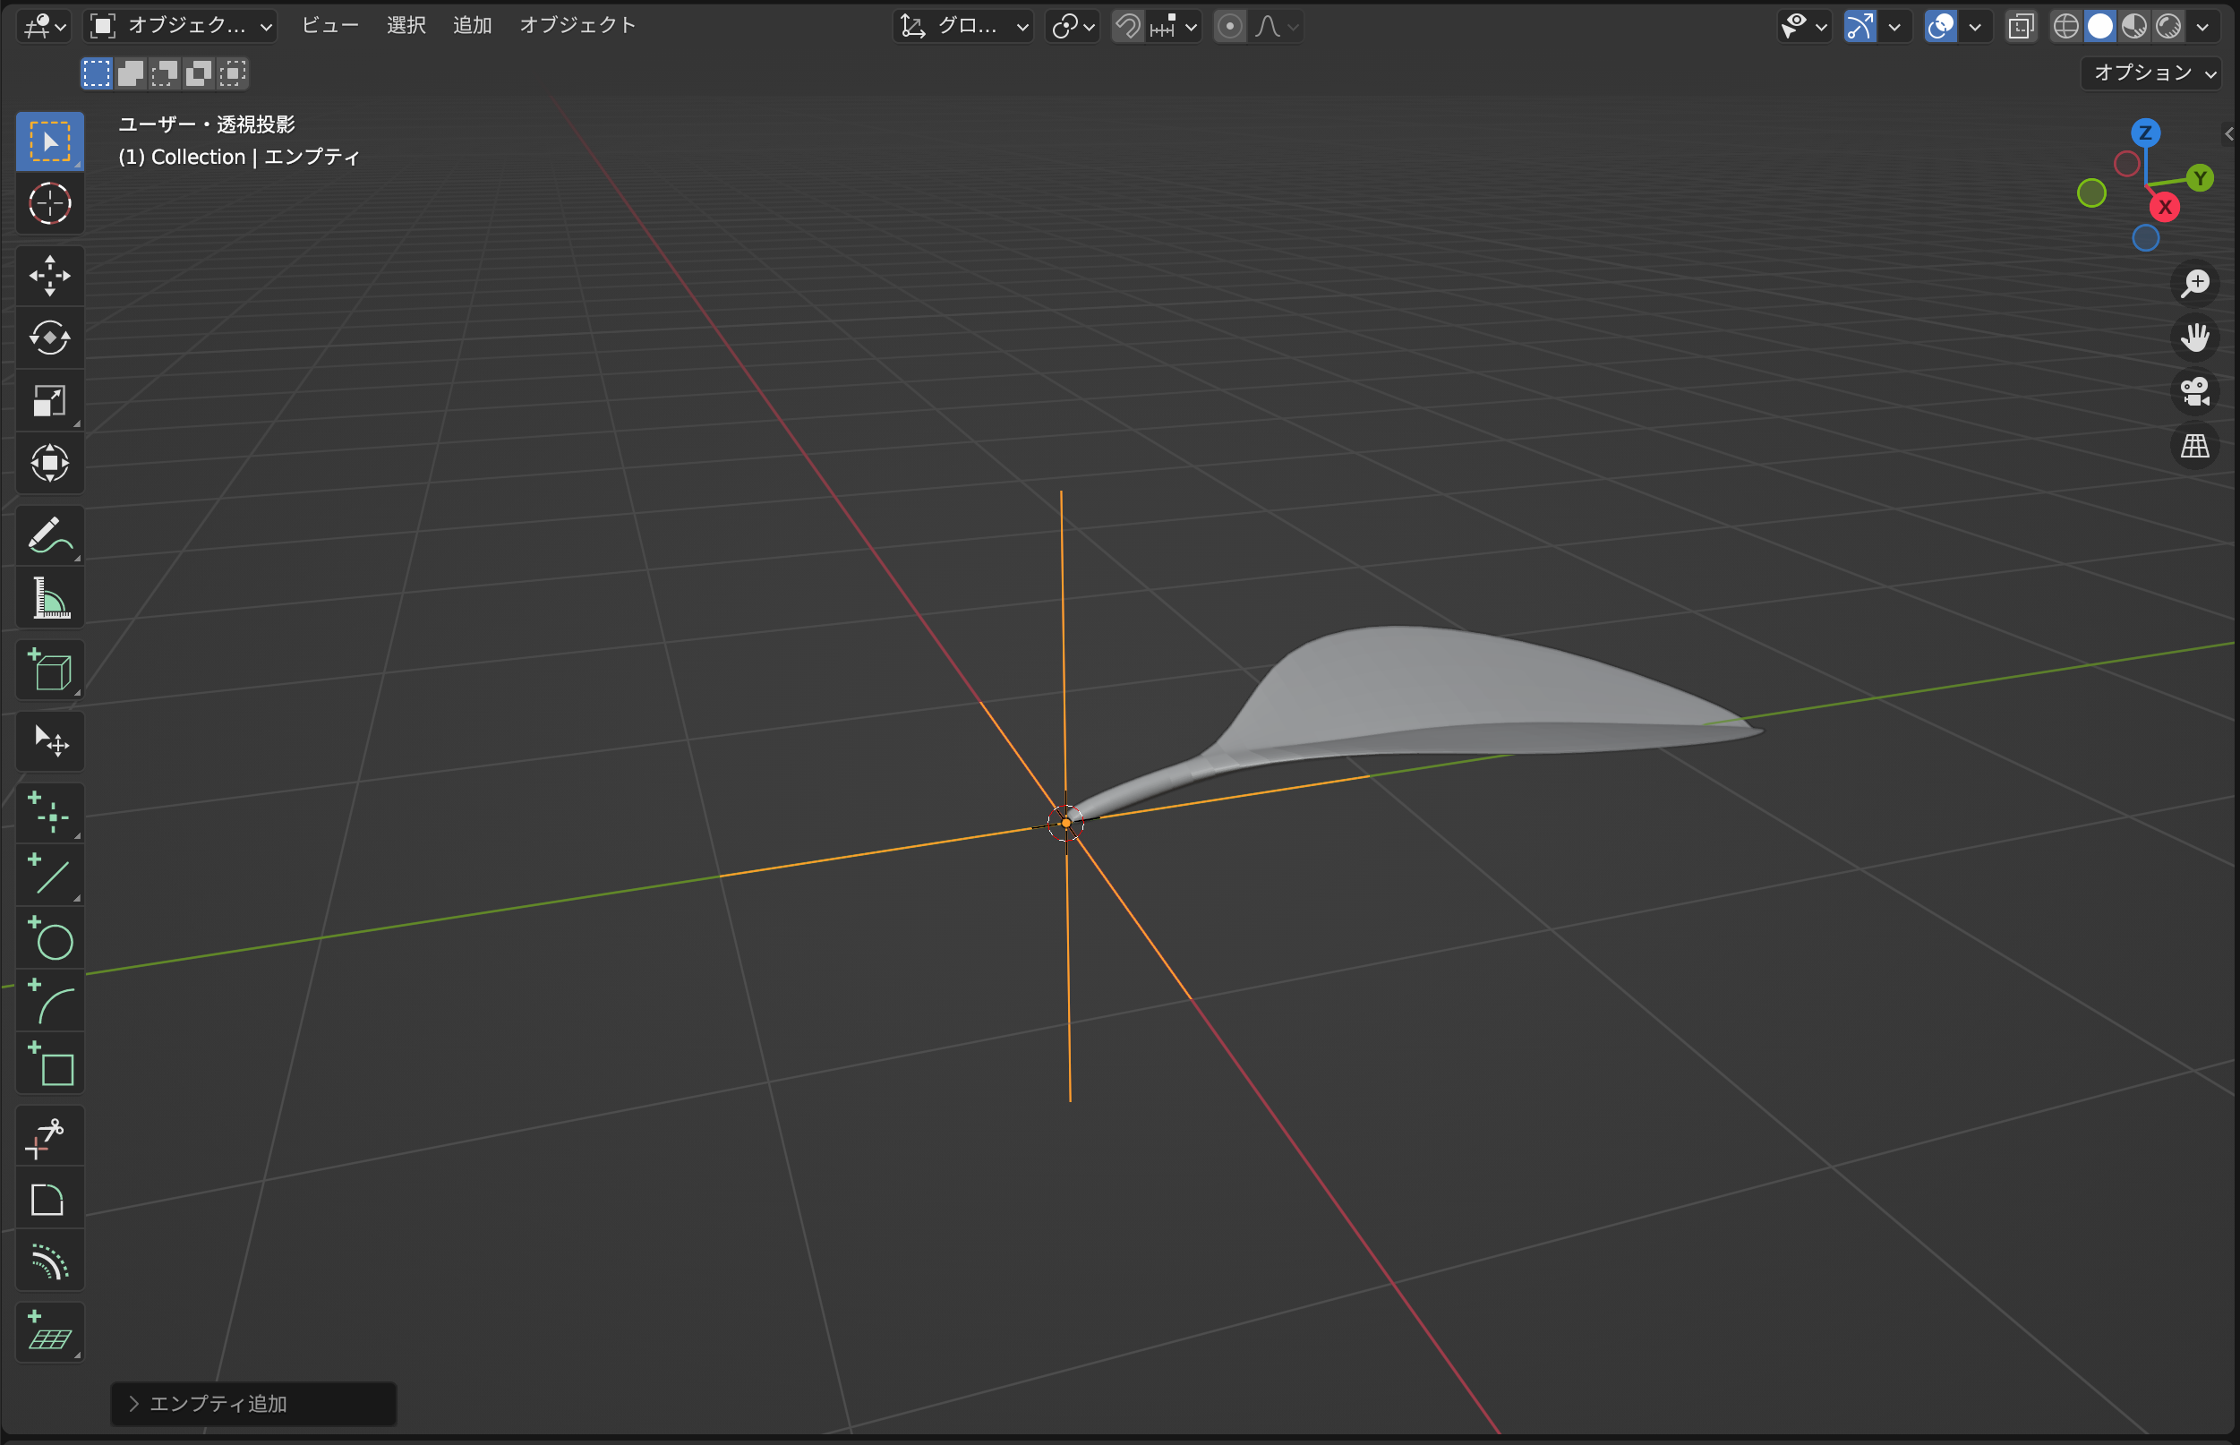The height and width of the screenshot is (1445, 2240).
Task: Open the 選択 menu
Action: (406, 25)
